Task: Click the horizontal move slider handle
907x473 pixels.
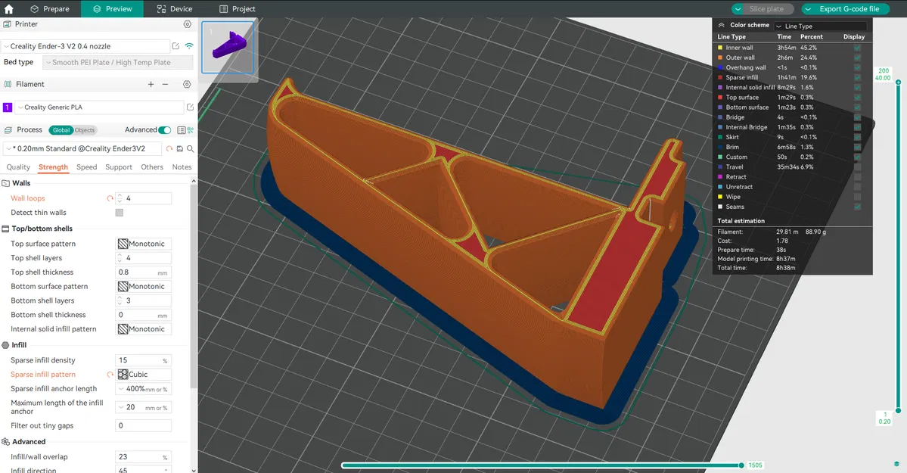Action: [741, 465]
